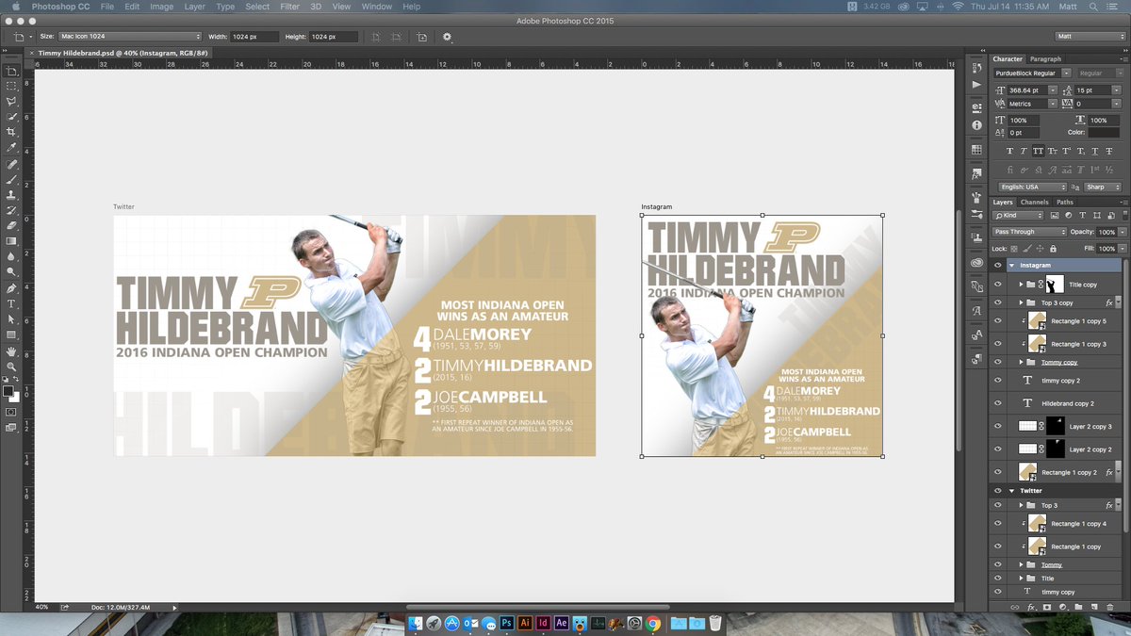Hide the Twitter artboard layer
1131x636 pixels.
click(998, 491)
